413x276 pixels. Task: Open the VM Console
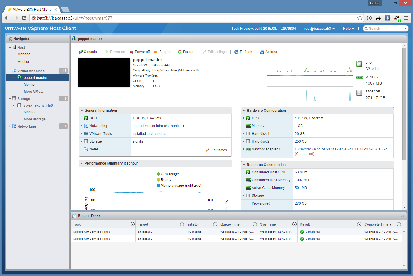pos(87,52)
